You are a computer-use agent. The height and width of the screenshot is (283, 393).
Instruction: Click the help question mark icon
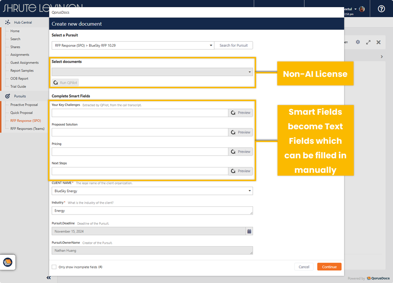coord(381,9)
